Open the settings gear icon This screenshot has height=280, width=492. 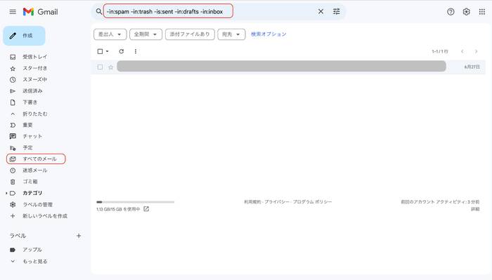466,12
